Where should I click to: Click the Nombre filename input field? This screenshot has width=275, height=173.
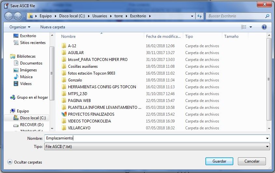[x=155, y=138]
